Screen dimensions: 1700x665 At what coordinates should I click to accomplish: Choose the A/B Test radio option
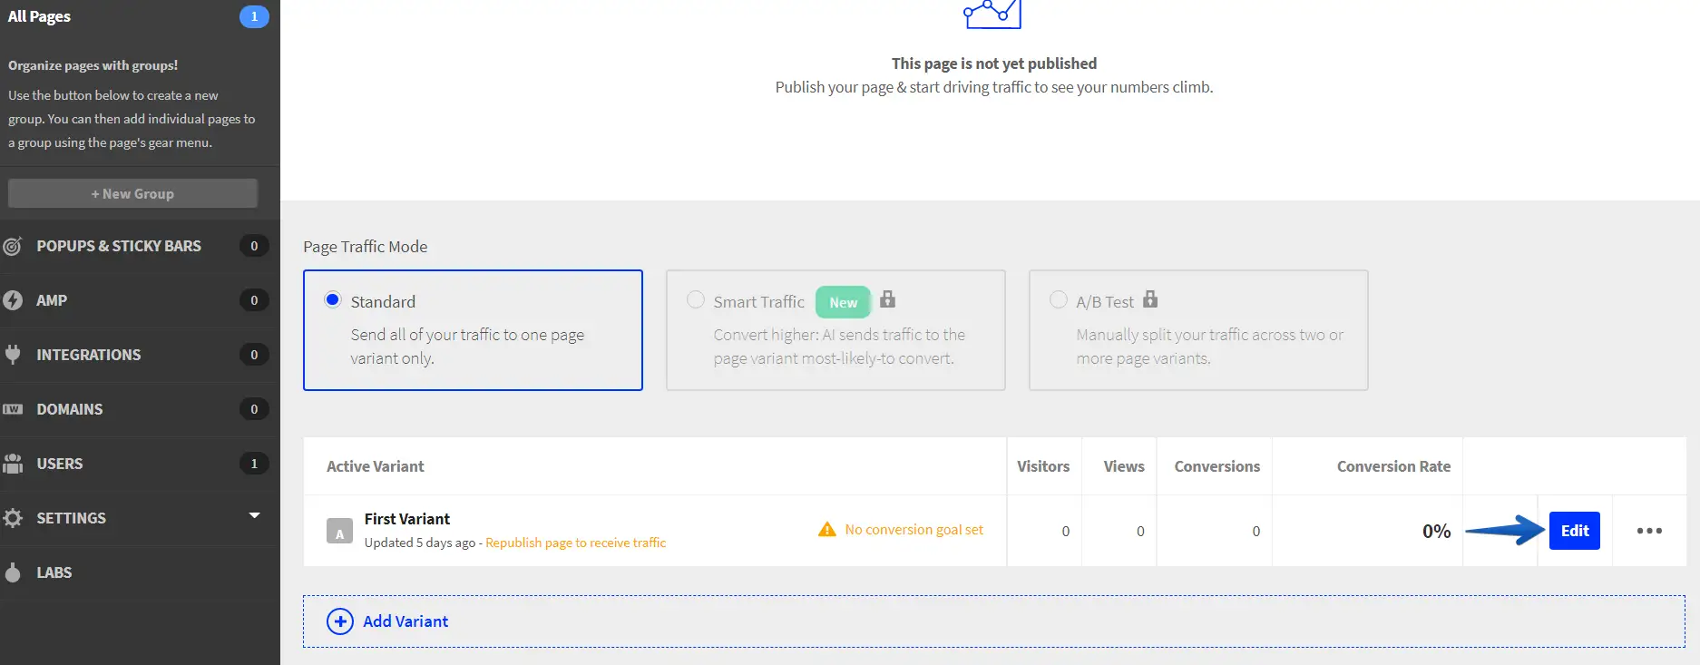[1059, 300]
